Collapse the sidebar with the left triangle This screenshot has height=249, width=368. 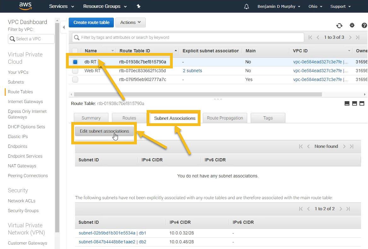click(64, 27)
